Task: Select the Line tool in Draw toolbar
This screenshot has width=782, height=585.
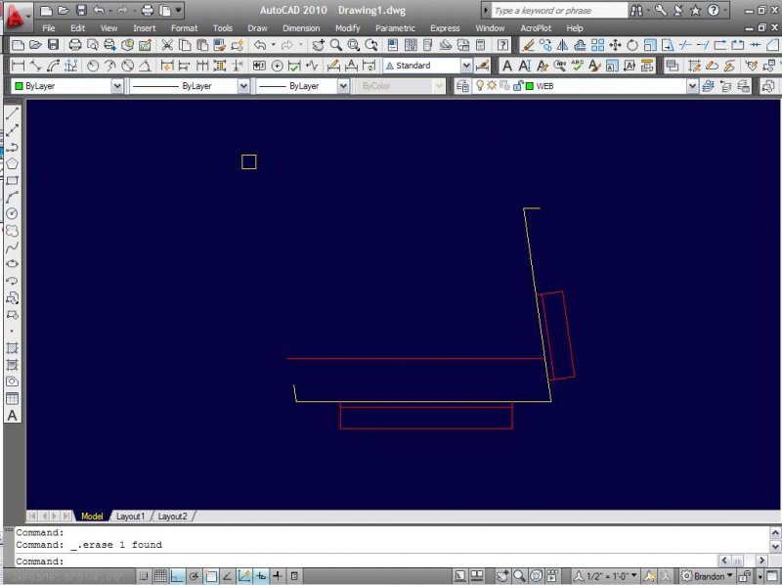Action: pyautogui.click(x=13, y=113)
